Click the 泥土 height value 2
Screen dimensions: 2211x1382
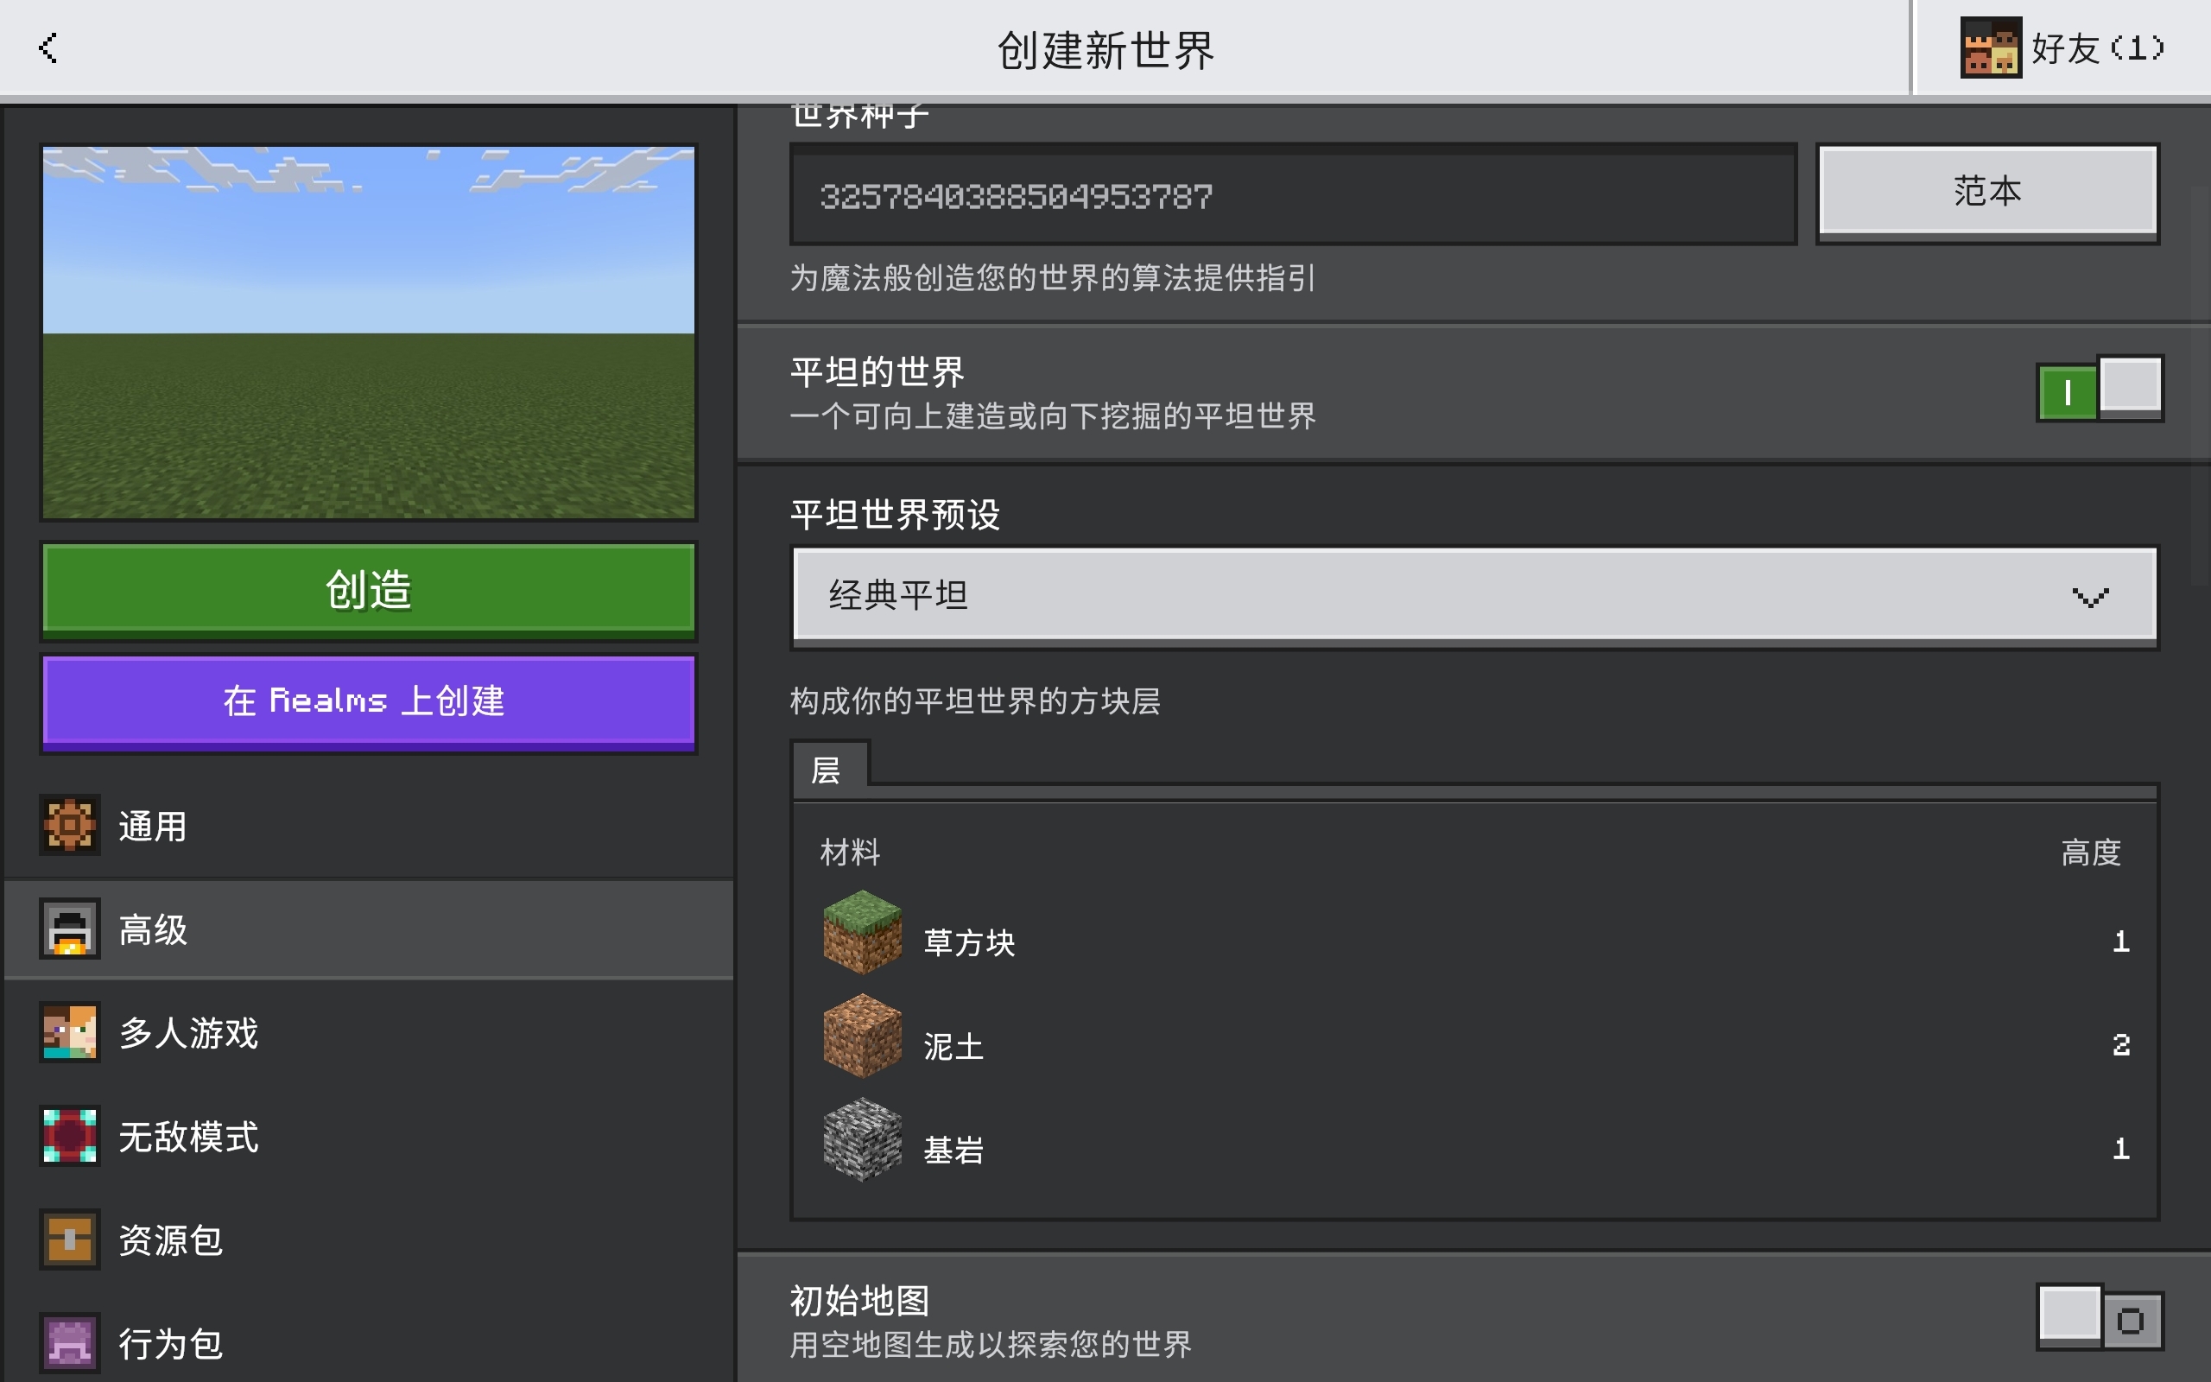2120,1045
